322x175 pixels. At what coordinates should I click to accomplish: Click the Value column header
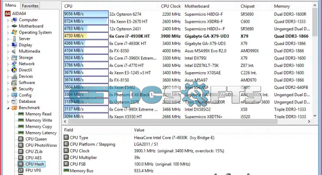point(200,130)
